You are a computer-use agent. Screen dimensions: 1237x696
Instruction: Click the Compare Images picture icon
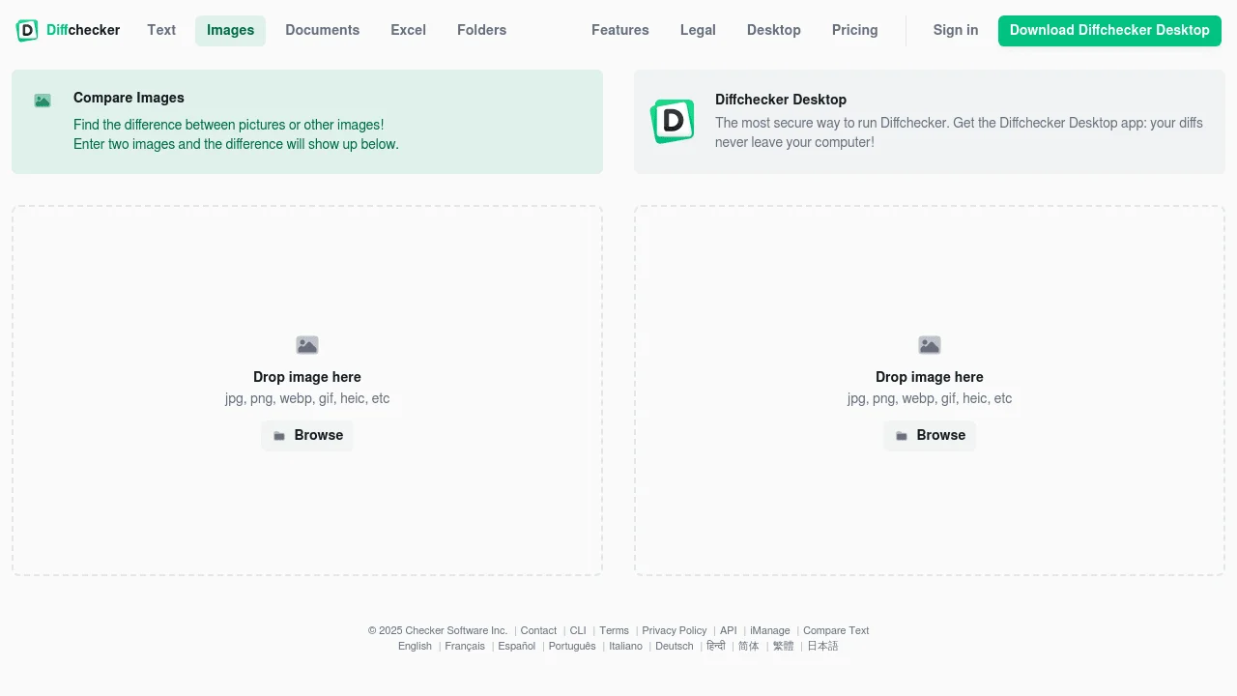(x=43, y=101)
